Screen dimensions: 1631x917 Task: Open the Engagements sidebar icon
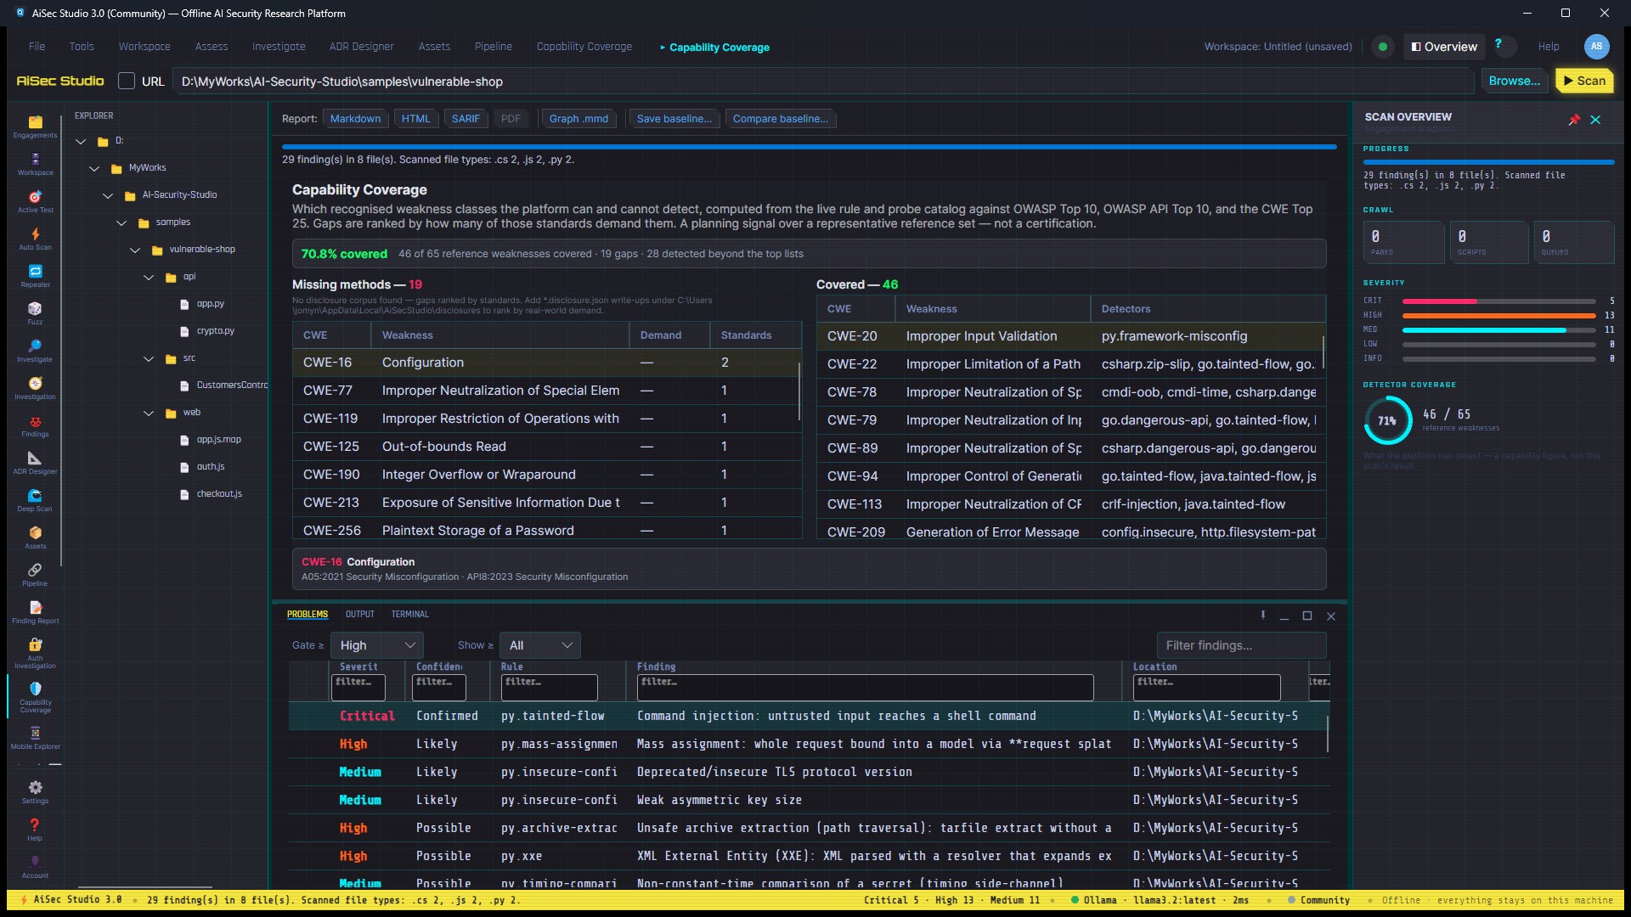pos(35,127)
